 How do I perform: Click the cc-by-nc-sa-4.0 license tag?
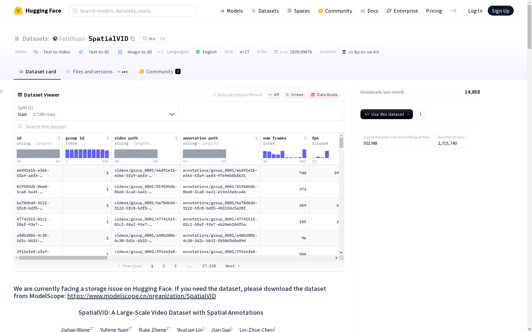click(361, 52)
